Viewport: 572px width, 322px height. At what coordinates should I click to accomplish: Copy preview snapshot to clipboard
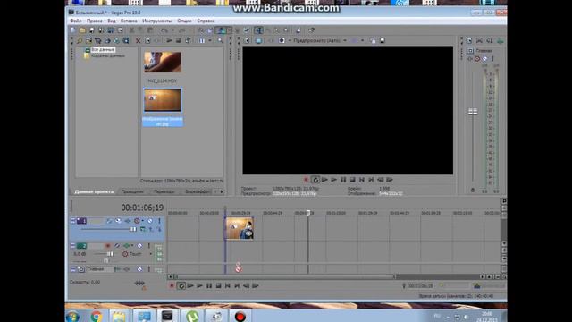[373, 41]
